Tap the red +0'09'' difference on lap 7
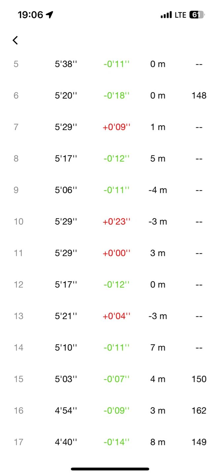 coord(117,127)
